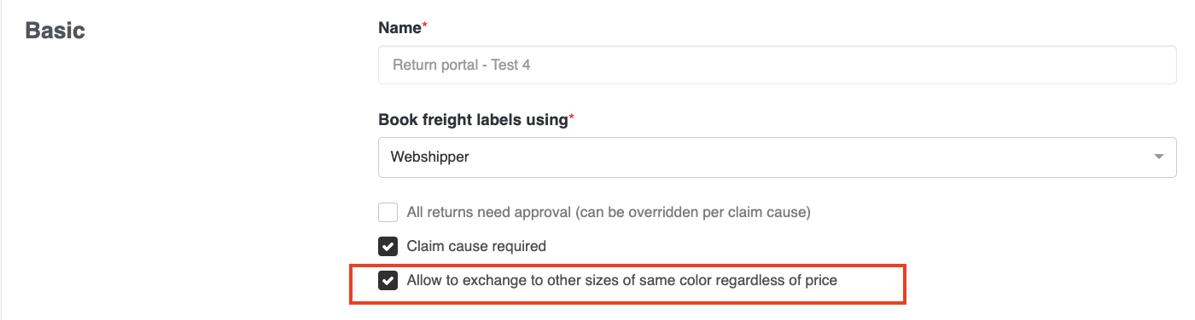Click the Book freight labels using label
This screenshot has height=320, width=1195.
474,120
